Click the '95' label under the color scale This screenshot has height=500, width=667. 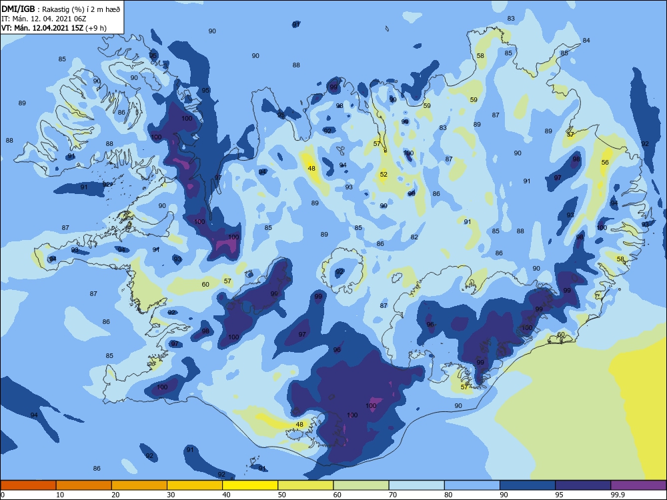click(560, 495)
